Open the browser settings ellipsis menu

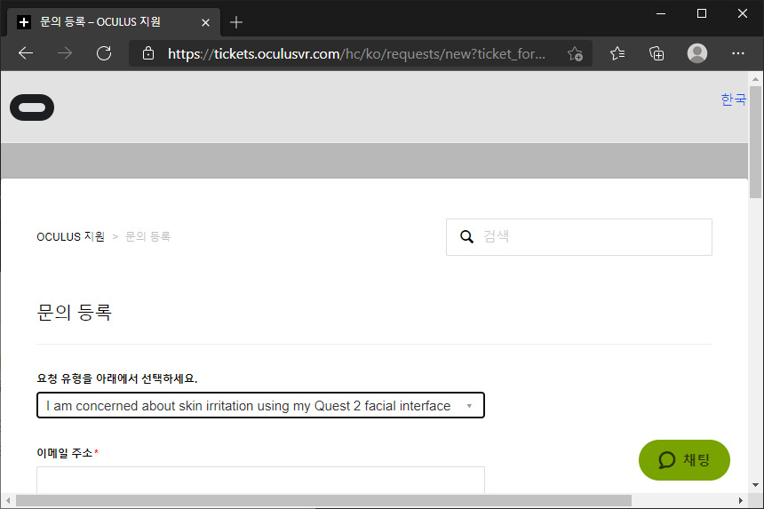pos(738,53)
